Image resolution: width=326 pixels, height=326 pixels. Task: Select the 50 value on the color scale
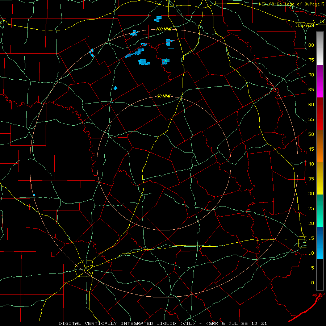pyautogui.click(x=311, y=134)
